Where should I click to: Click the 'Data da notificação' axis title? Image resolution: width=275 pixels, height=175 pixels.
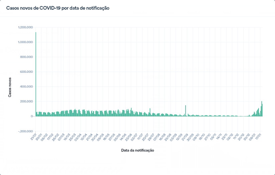[137, 150]
